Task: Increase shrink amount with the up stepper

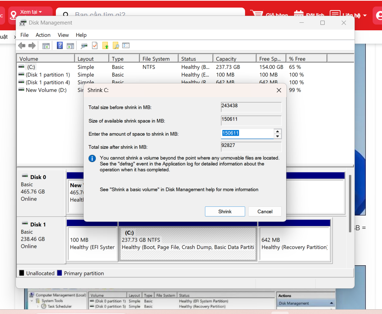Action: [x=277, y=132]
